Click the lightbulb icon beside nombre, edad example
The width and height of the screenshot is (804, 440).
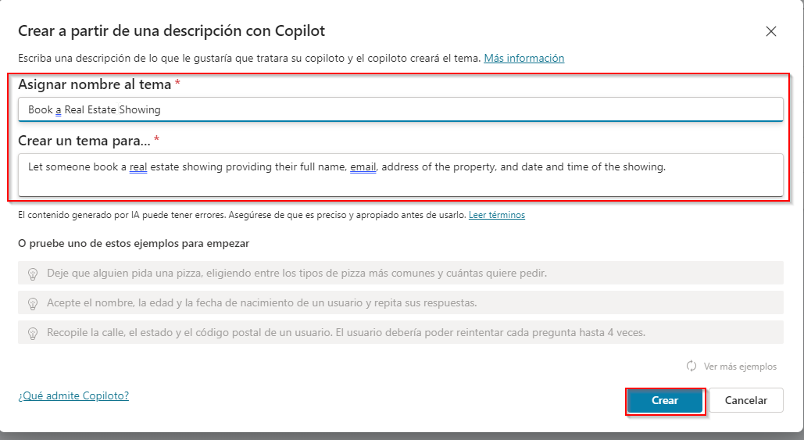point(33,303)
